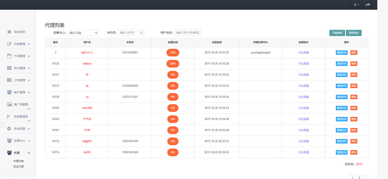Click the 20% rebate badge for dddzzz

(173, 63)
